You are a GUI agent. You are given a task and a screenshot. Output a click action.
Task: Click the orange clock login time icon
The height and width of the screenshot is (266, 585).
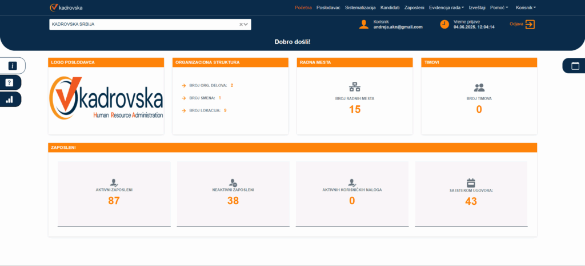pyautogui.click(x=444, y=24)
